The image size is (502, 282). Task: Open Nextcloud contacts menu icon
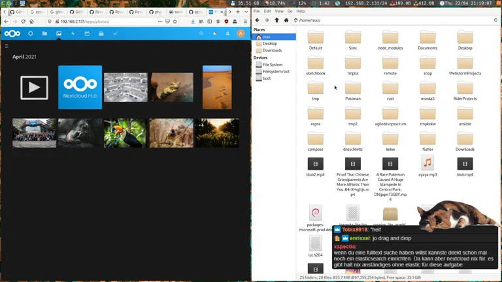(x=227, y=33)
